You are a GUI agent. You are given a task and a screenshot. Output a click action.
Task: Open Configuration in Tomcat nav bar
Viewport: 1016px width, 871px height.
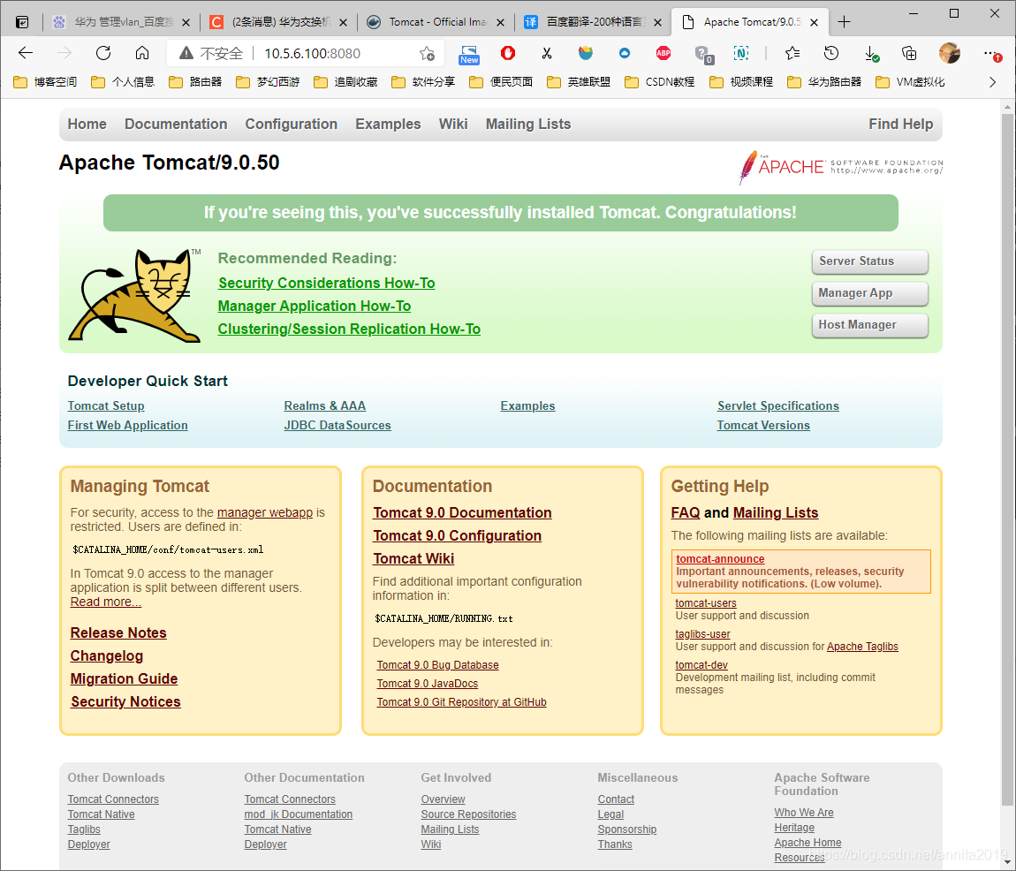[291, 124]
